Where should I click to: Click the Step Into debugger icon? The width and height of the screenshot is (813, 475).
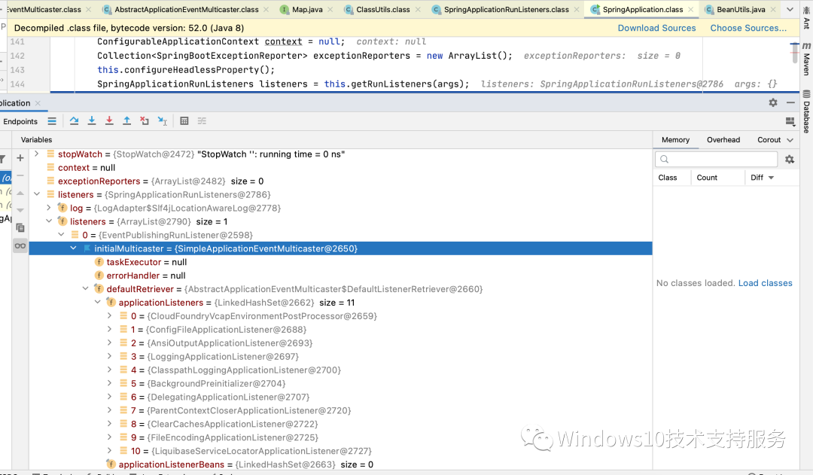click(92, 121)
